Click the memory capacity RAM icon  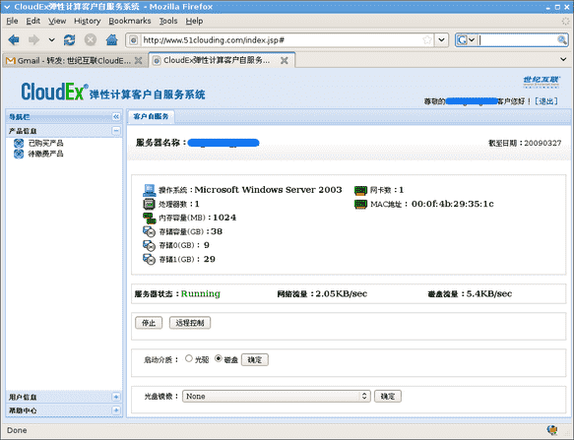coord(149,218)
